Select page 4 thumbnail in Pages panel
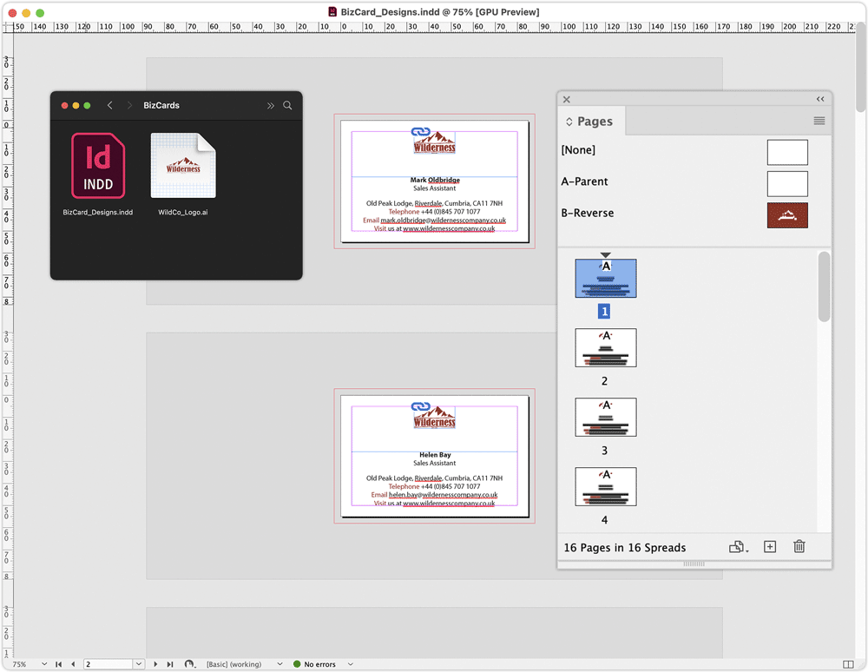The image size is (868, 672). [606, 486]
